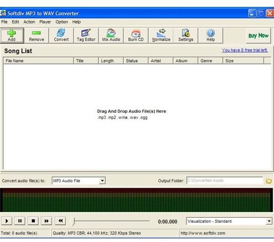Expand the Visualization - Standard dropdown
Viewport: 274px width, 242px height.
click(x=269, y=221)
